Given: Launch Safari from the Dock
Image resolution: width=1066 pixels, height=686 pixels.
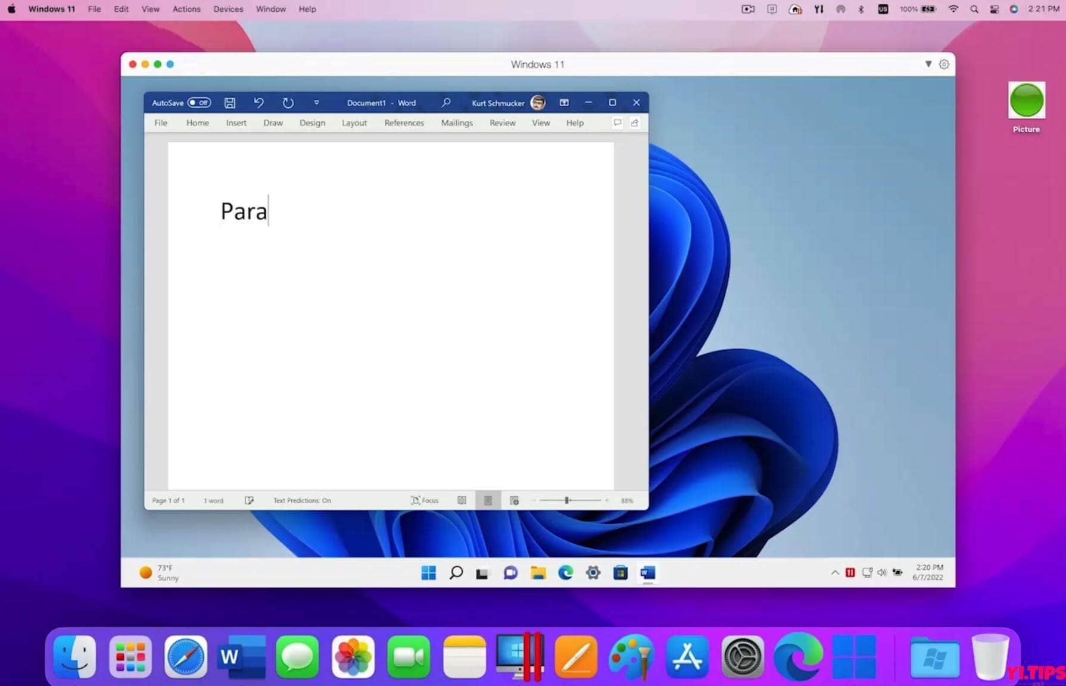Looking at the screenshot, I should tap(186, 657).
